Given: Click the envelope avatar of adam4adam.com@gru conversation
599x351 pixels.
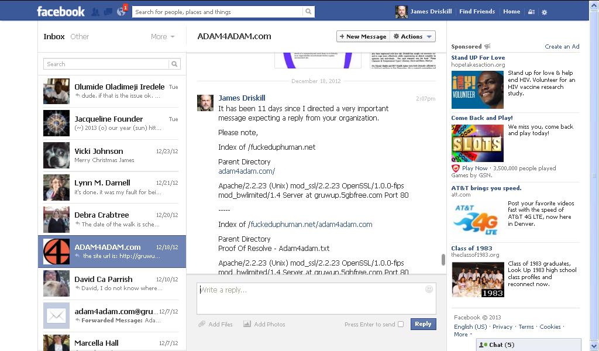Looking at the screenshot, I should pyautogui.click(x=57, y=315).
